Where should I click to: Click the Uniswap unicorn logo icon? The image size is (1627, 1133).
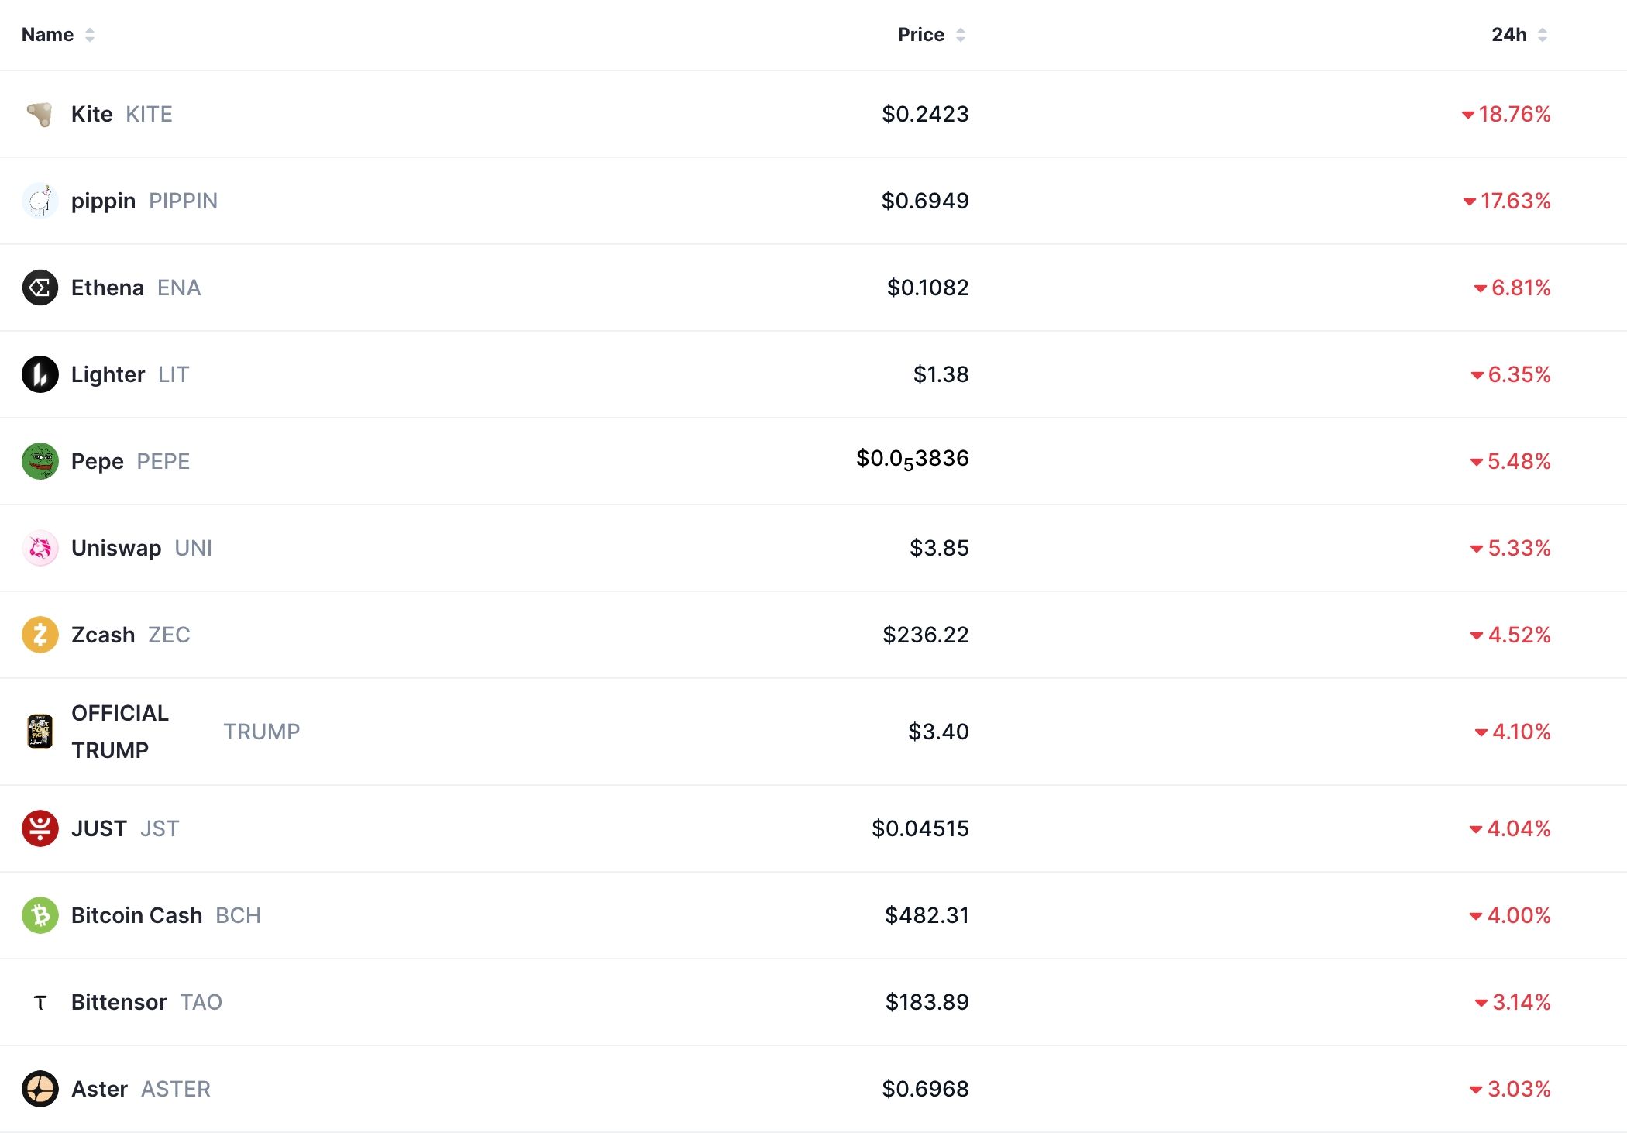[40, 548]
